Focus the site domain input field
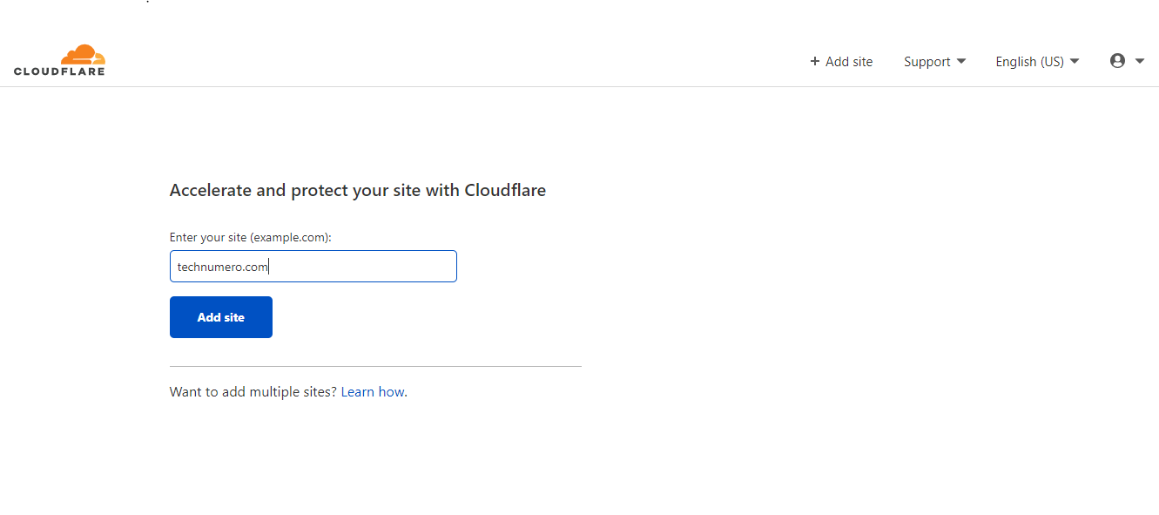1159x515 pixels. [x=313, y=267]
